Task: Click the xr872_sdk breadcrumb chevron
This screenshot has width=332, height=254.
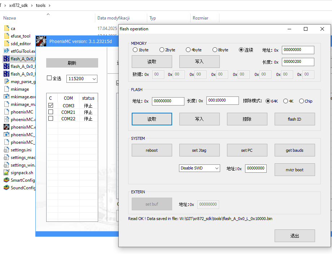Action: [32, 5]
